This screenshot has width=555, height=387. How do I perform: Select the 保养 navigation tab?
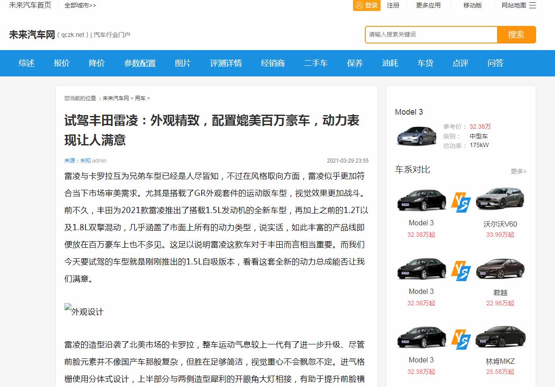[x=355, y=63]
